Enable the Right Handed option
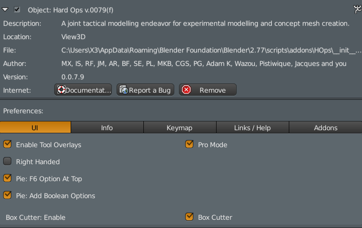Screen dimensions: 362x228 7,162
